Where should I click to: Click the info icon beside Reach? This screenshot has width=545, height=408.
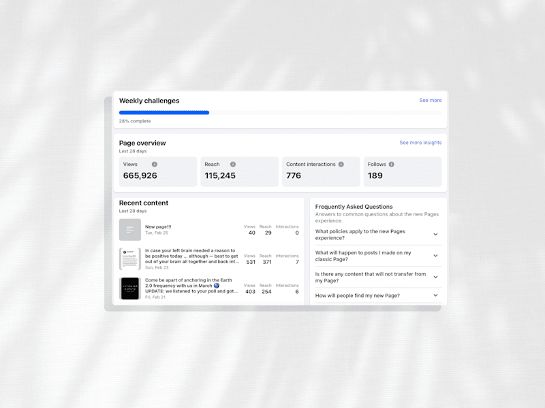click(x=233, y=164)
